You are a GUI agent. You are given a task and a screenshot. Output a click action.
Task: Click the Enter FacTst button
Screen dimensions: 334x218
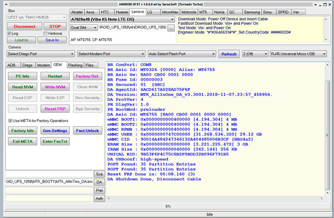coord(55,141)
